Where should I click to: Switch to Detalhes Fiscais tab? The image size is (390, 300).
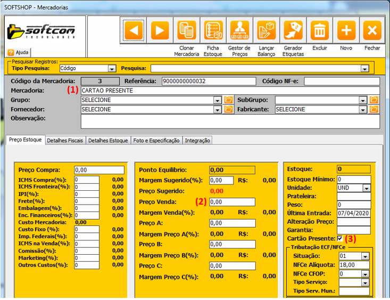(65, 141)
